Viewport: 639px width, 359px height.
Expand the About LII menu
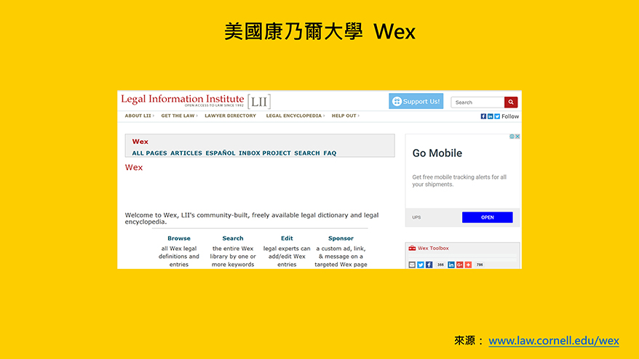[x=139, y=116]
